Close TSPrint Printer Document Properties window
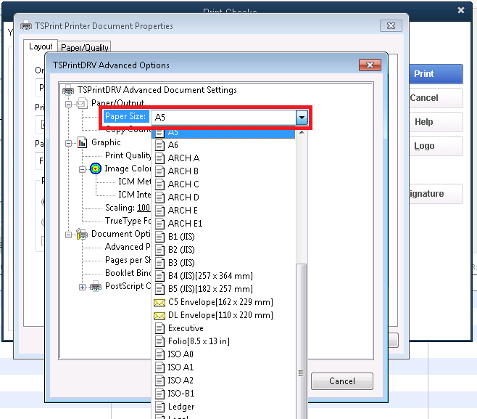The image size is (477, 419). point(391,26)
